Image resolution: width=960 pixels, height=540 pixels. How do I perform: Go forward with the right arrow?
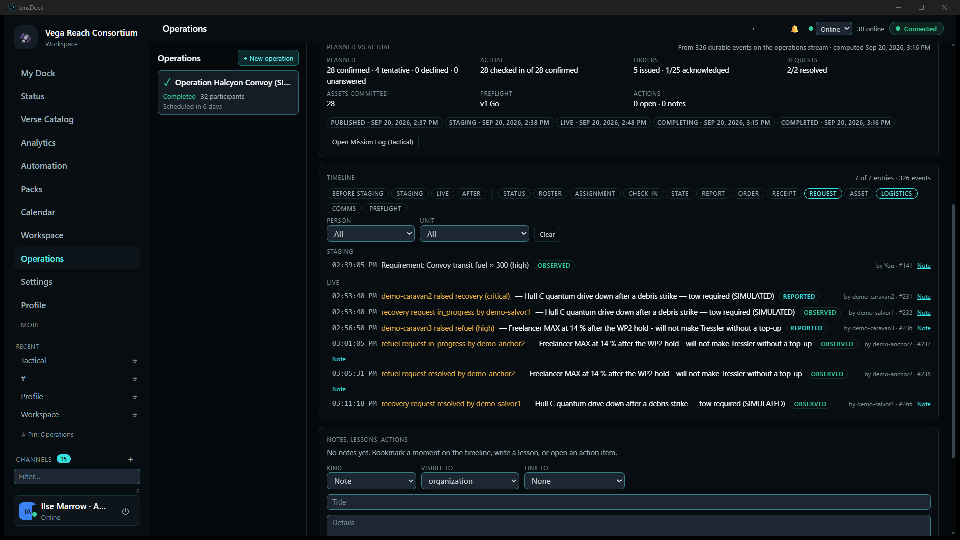[x=774, y=29]
